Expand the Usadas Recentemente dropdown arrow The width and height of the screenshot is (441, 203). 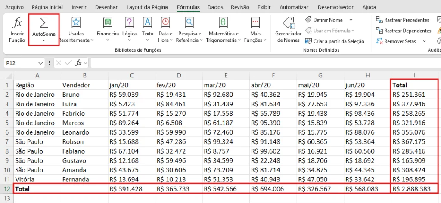click(x=92, y=40)
